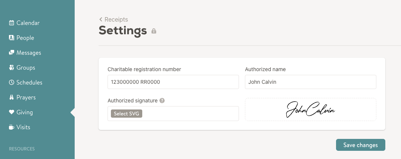Click into the Authorized name field

tap(310, 82)
